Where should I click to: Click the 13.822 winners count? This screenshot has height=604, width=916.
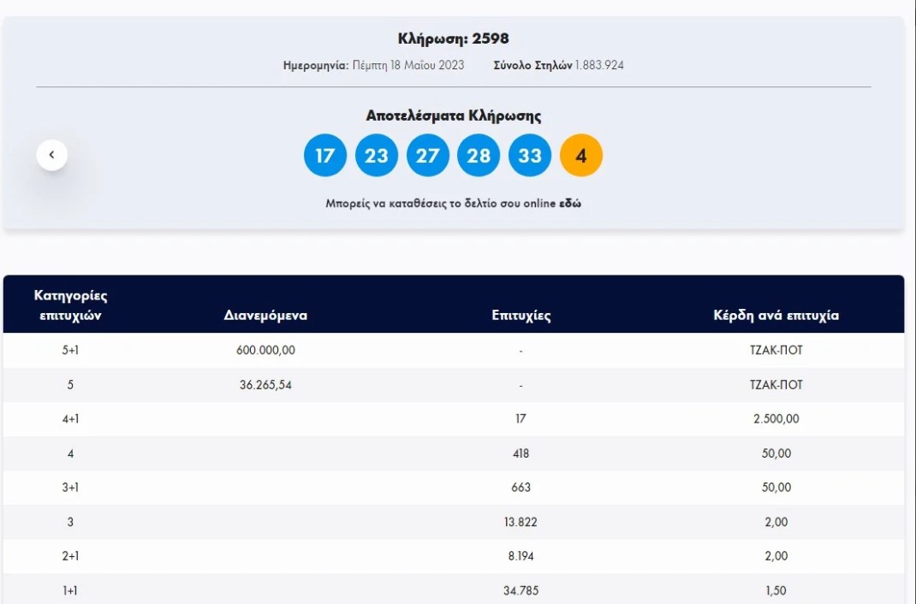point(520,522)
